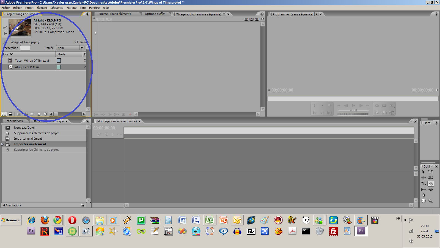Open the Programme panel flyout menu

coord(436,14)
